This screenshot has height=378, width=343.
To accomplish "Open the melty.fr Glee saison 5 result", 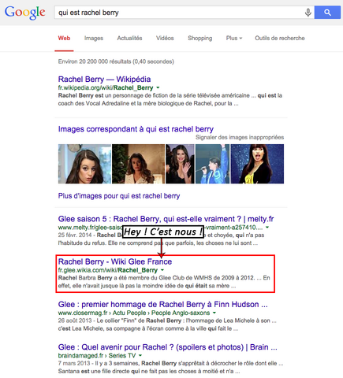I will [x=166, y=219].
